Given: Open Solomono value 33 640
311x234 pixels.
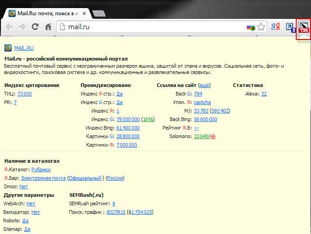Looking at the screenshot, I should point(201,136).
